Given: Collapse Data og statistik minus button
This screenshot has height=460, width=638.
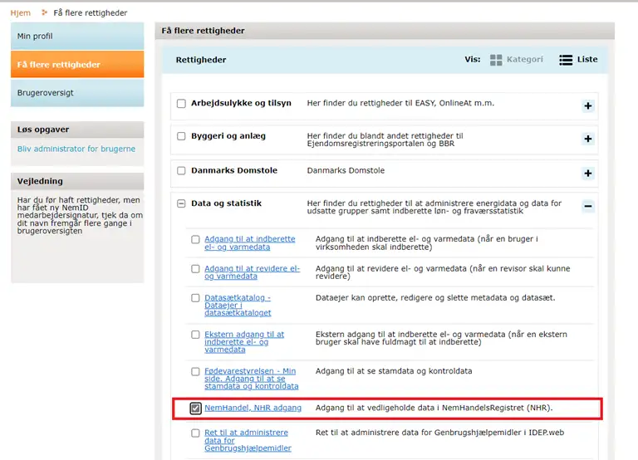Looking at the screenshot, I should tap(588, 207).
